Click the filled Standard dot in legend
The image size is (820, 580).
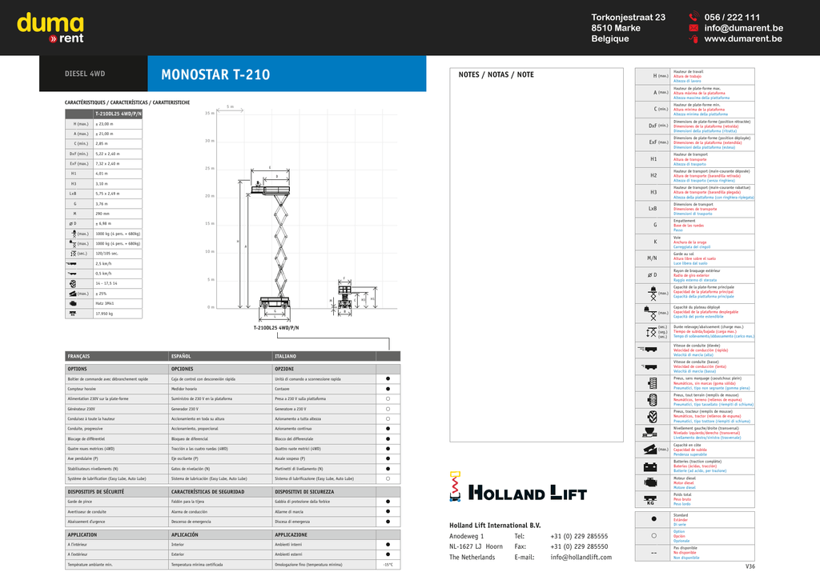653,519
